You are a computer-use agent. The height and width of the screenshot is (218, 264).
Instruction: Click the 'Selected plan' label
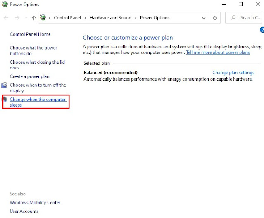(x=97, y=63)
